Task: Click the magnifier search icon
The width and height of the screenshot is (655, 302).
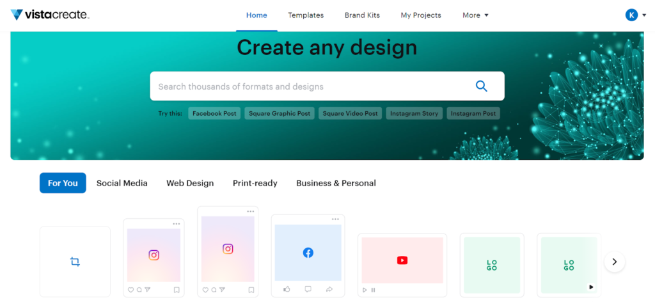Action: [482, 86]
